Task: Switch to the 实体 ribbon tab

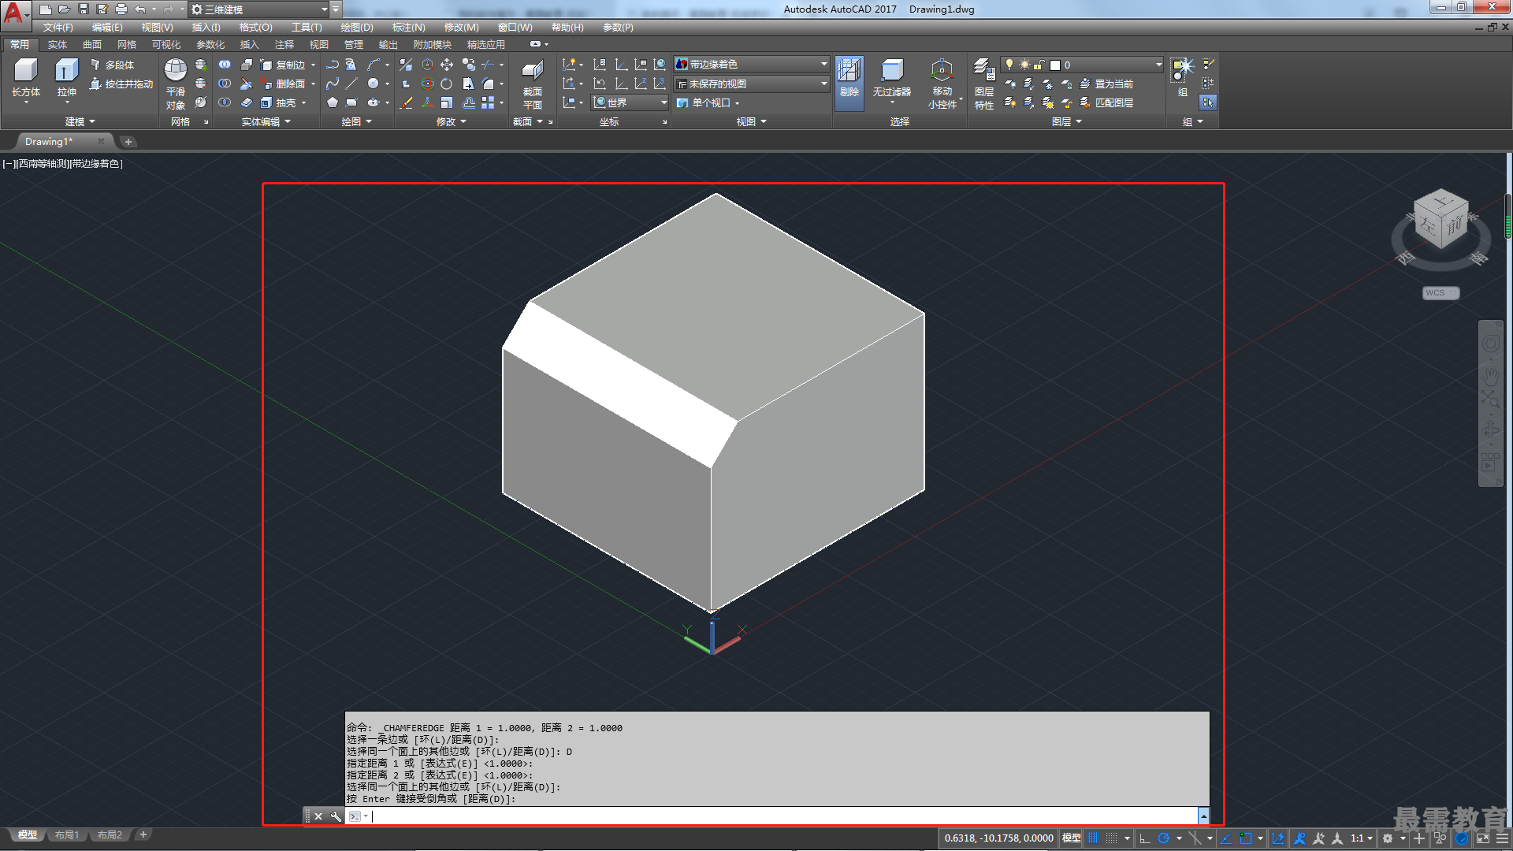Action: pos(58,44)
